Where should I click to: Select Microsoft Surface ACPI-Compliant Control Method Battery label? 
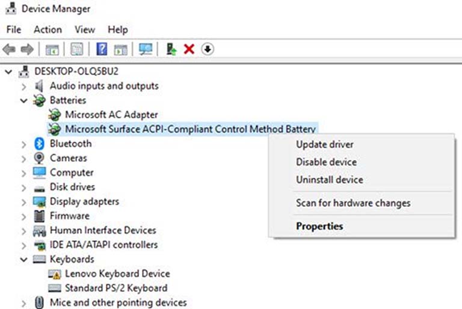pyautogui.click(x=190, y=129)
